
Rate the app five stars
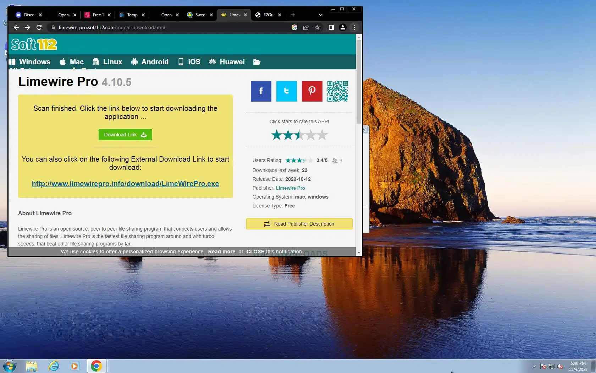click(322, 135)
